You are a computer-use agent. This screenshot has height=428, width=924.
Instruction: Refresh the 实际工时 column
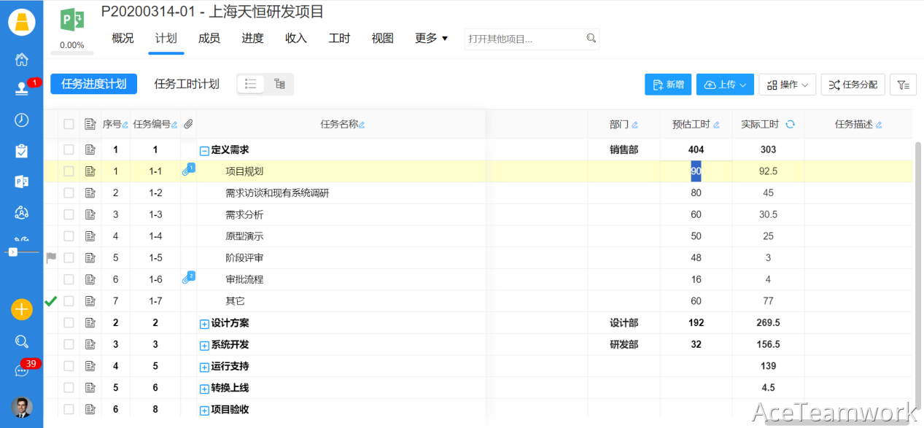(790, 125)
